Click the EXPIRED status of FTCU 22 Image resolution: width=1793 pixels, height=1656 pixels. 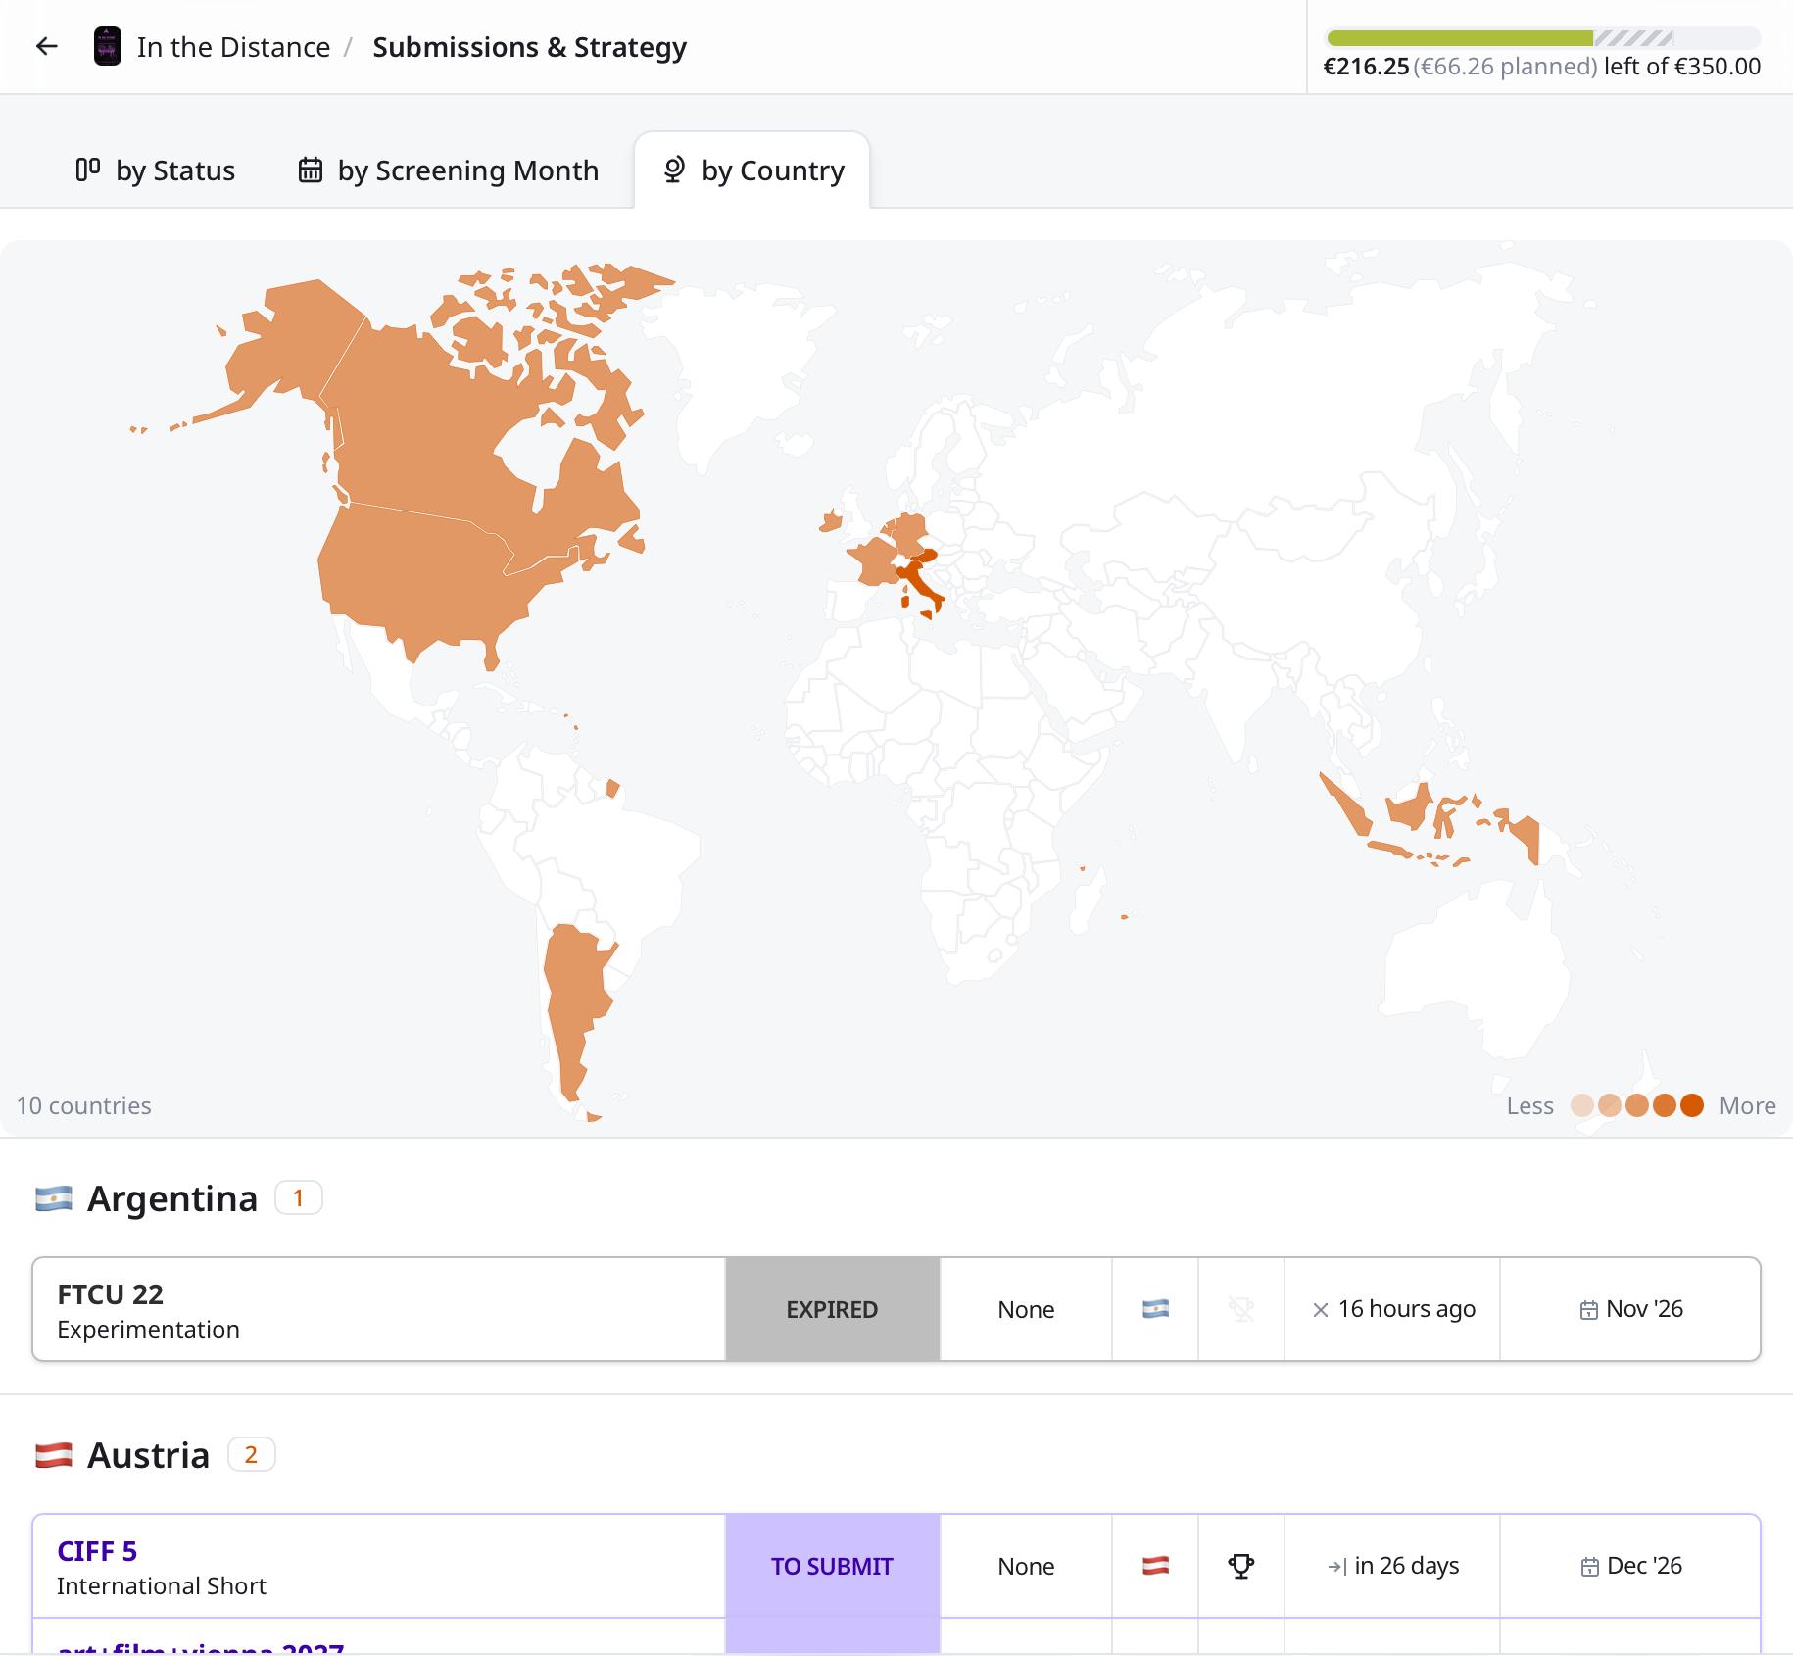click(x=832, y=1309)
